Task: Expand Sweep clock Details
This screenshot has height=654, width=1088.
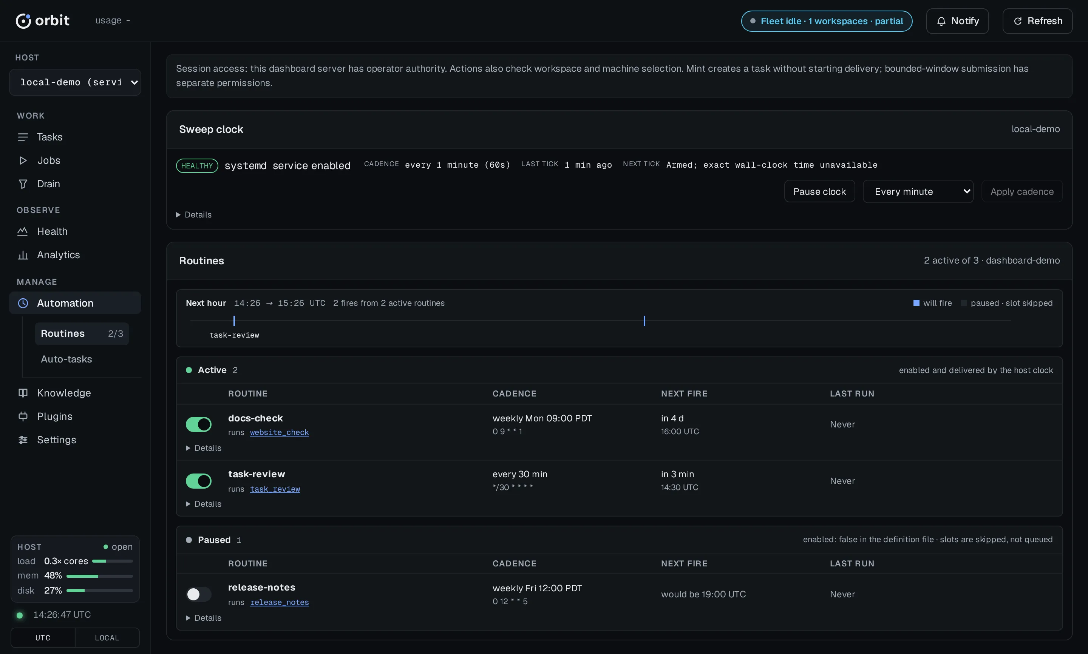Action: coord(194,214)
